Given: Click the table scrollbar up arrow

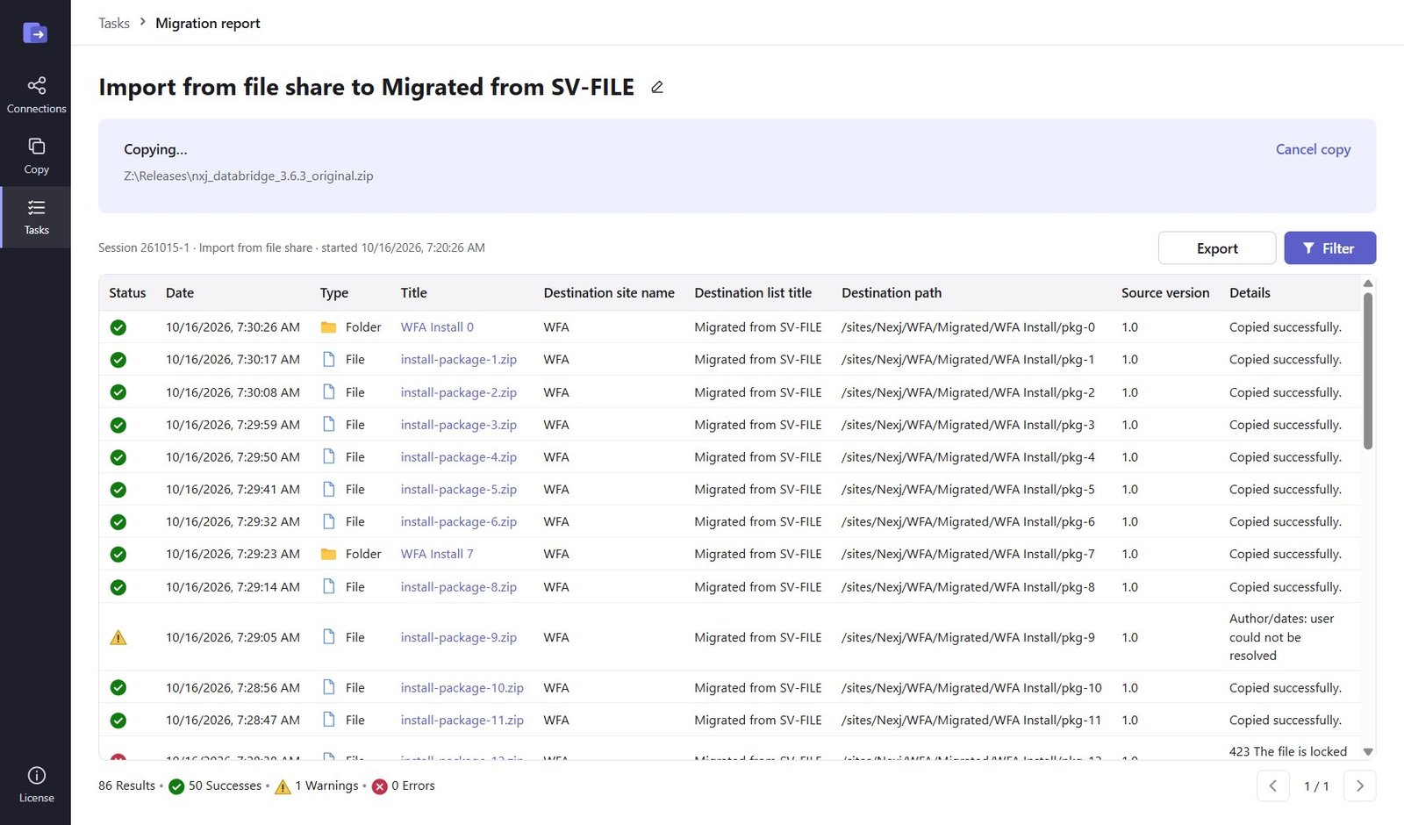Looking at the screenshot, I should [x=1368, y=283].
